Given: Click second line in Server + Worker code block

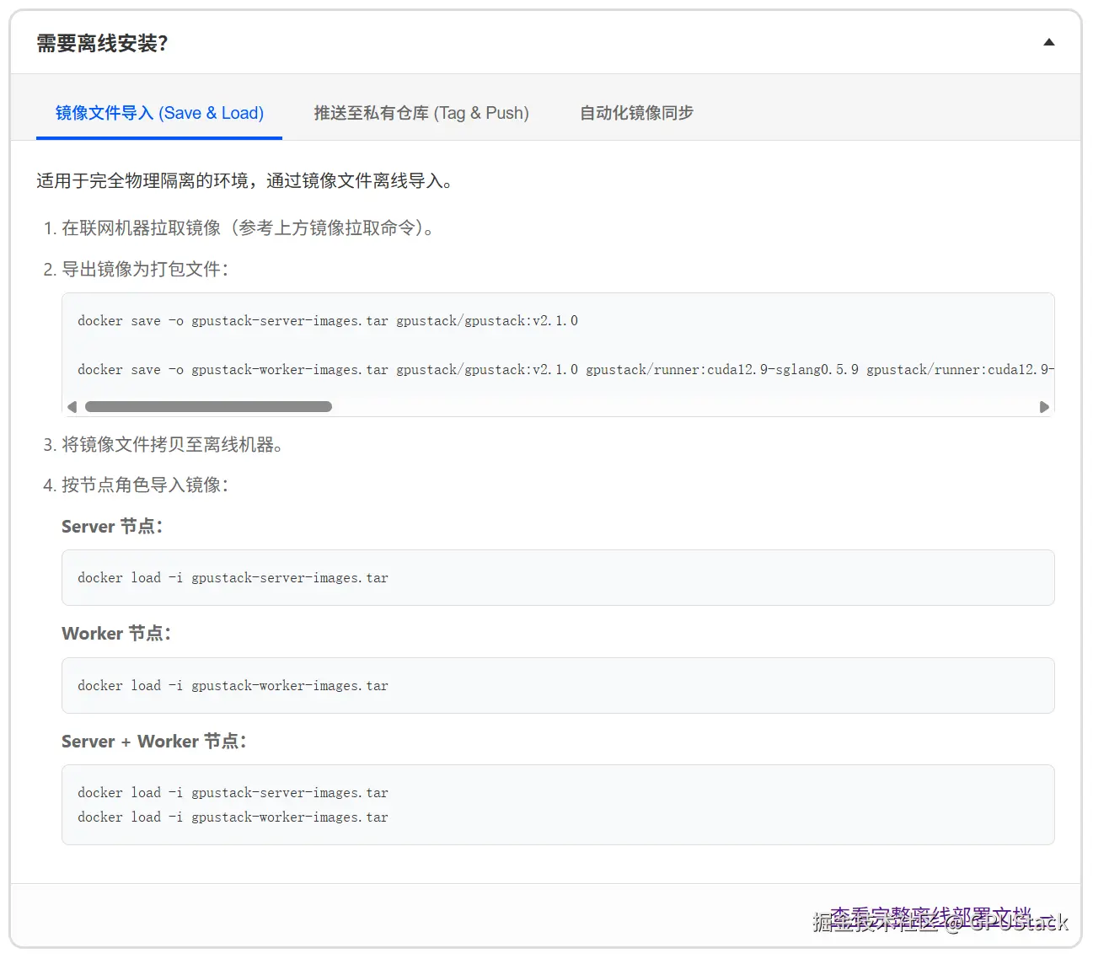Looking at the screenshot, I should point(233,817).
